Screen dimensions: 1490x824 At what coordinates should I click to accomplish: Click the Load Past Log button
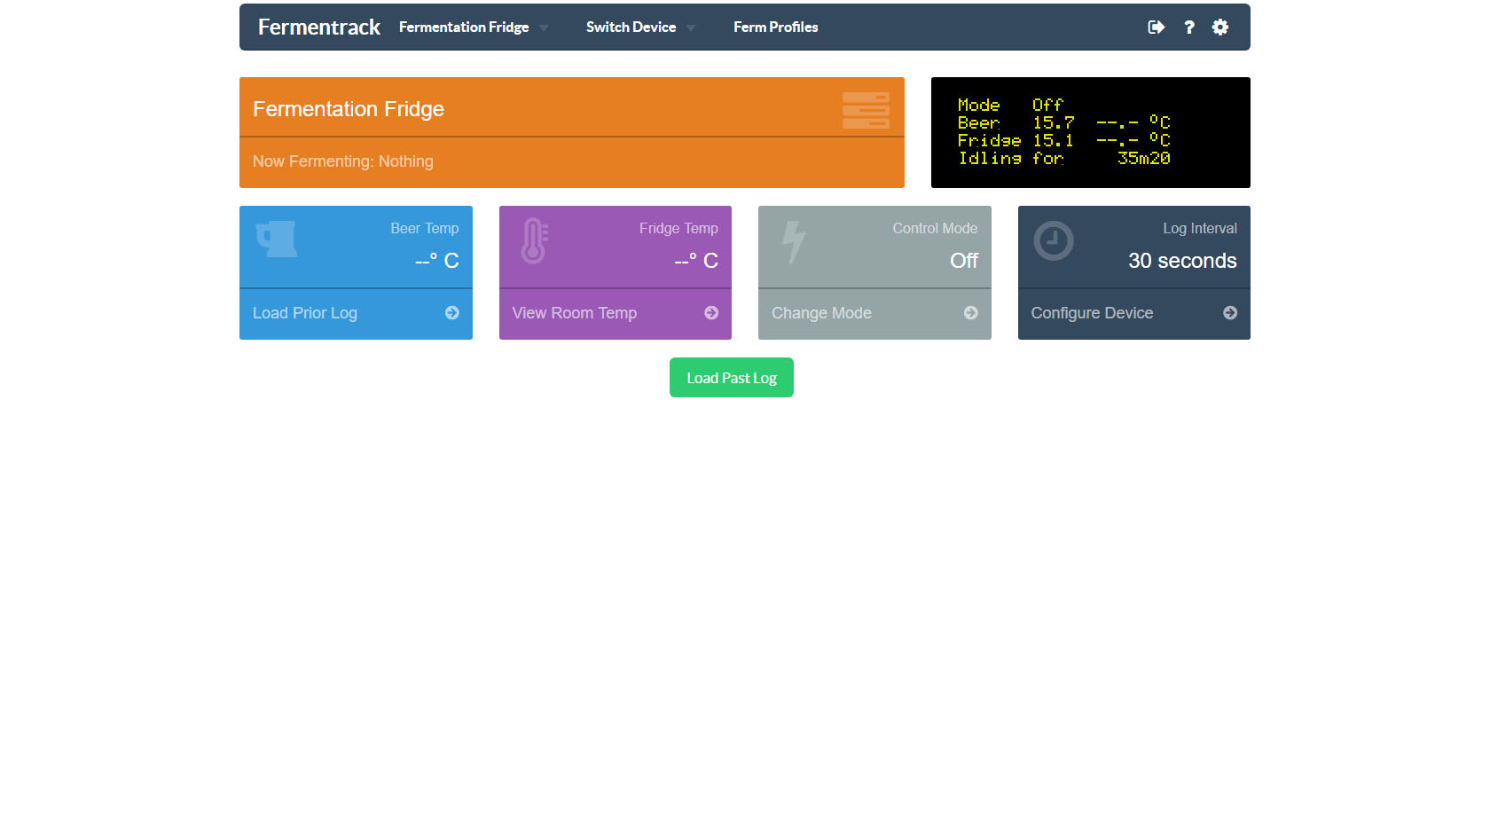pos(732,378)
